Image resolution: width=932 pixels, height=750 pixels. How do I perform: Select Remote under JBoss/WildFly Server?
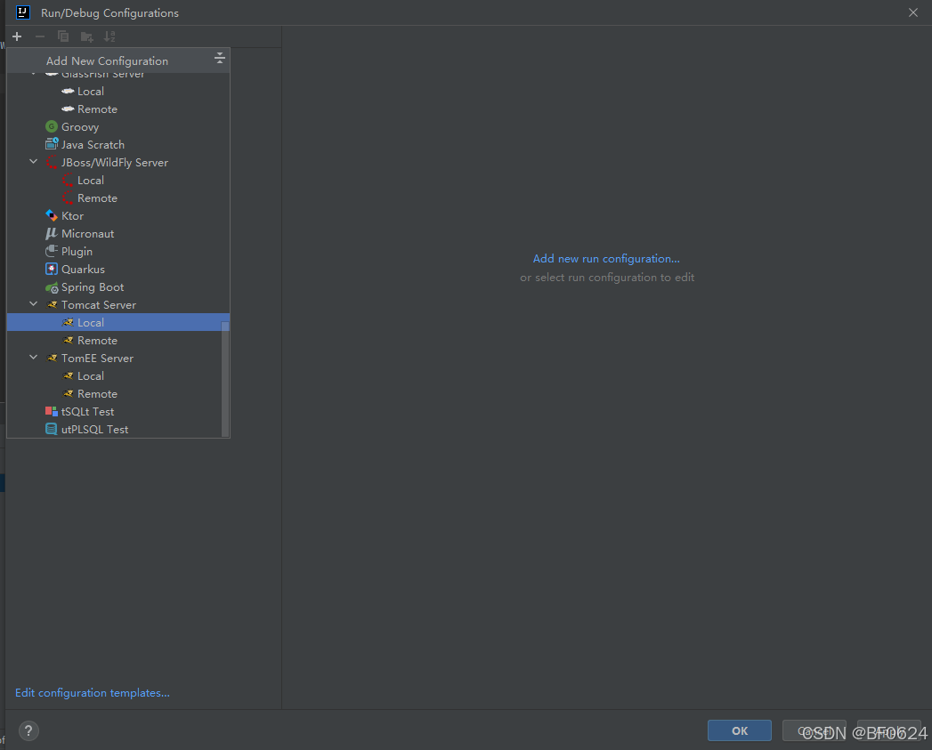[118, 198]
